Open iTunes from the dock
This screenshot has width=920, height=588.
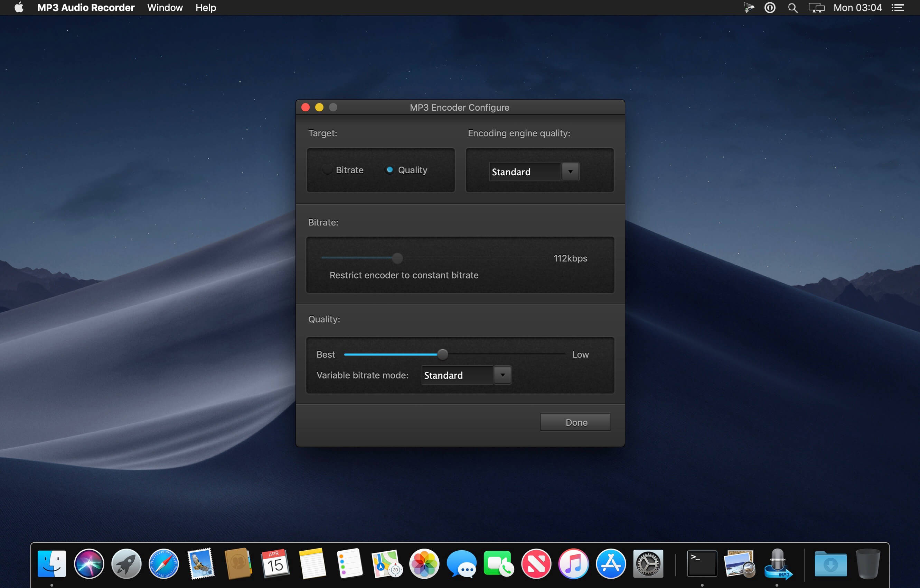(x=573, y=563)
